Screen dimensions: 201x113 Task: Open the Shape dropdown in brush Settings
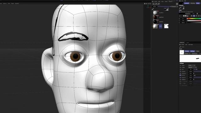192,66
